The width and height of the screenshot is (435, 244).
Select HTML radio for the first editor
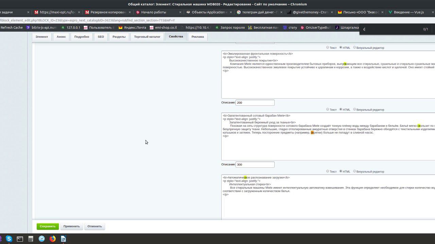coord(341,47)
